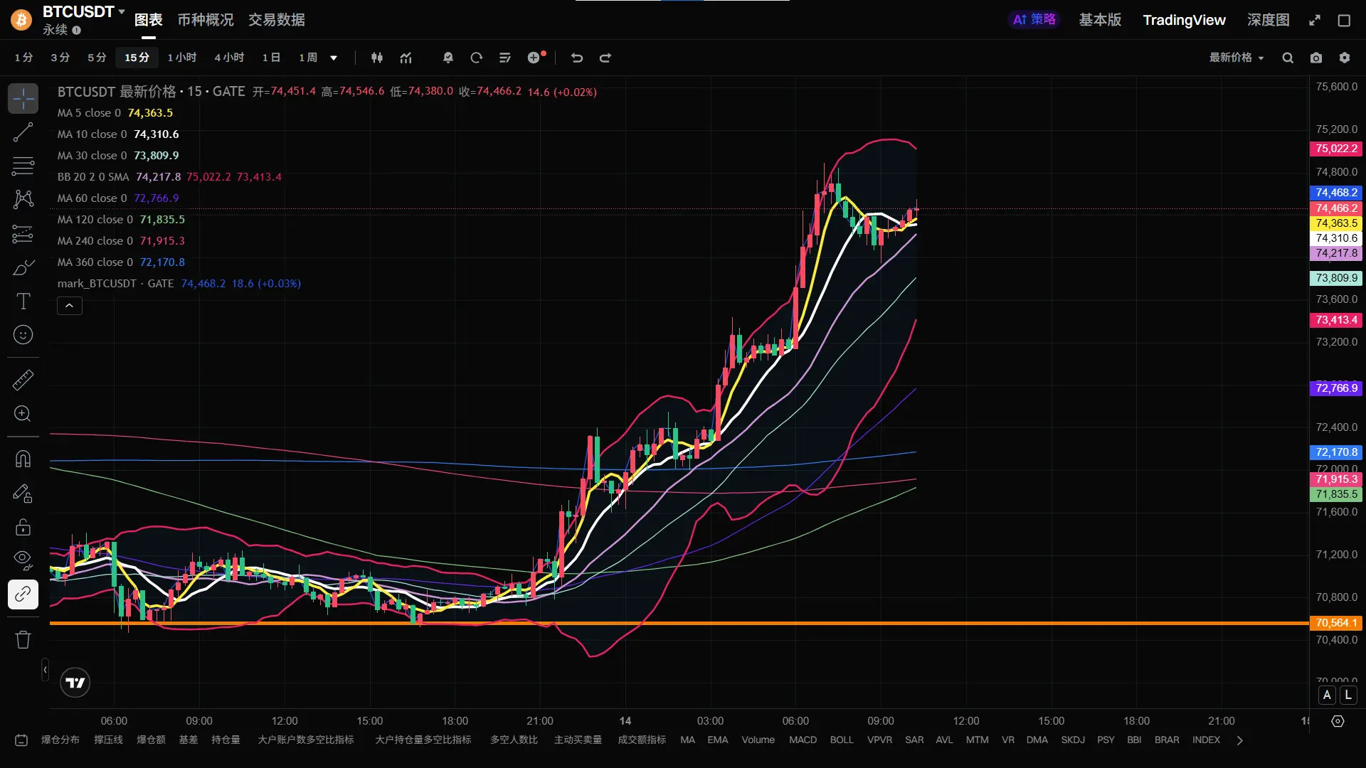Select the trend line drawing tool
The height and width of the screenshot is (768, 1366).
point(23,132)
